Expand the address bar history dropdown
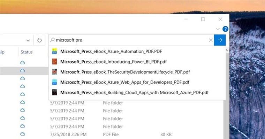The height and width of the screenshot is (139, 265). (28, 40)
